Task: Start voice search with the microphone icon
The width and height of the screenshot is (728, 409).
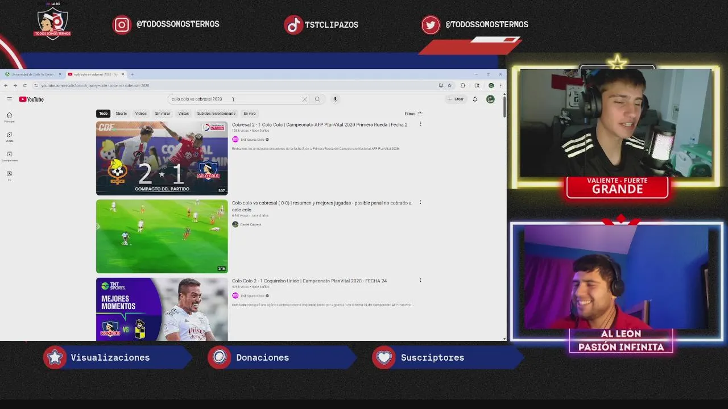Action: pyautogui.click(x=335, y=99)
